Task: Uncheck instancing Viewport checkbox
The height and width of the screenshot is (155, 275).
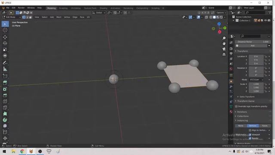Action: click(250, 135)
